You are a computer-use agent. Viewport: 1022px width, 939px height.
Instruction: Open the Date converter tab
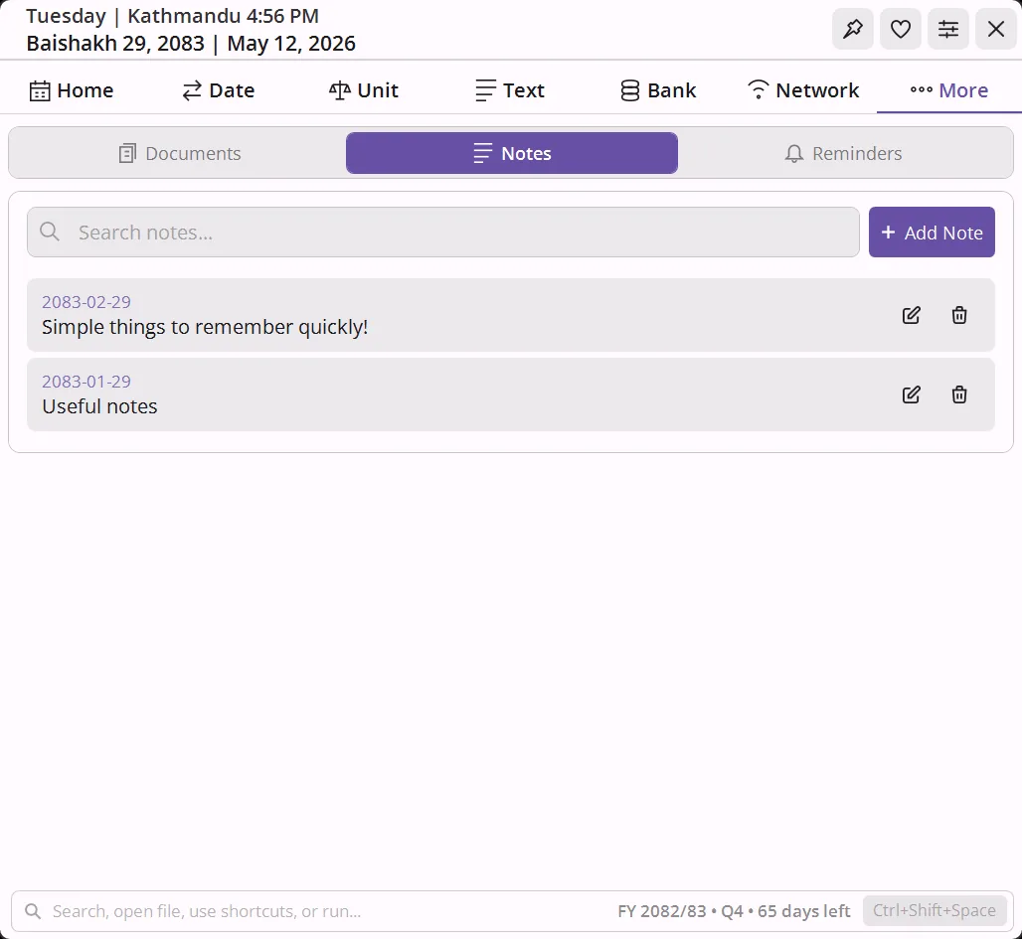tap(219, 90)
